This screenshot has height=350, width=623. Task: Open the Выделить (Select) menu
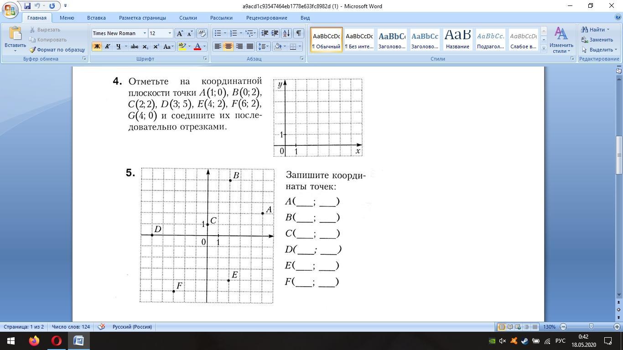click(599, 50)
